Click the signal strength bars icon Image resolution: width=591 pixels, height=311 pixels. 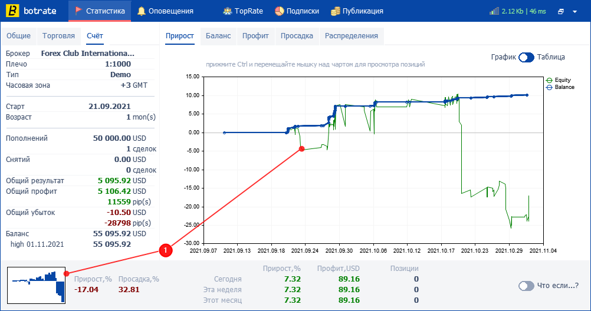[x=494, y=11]
